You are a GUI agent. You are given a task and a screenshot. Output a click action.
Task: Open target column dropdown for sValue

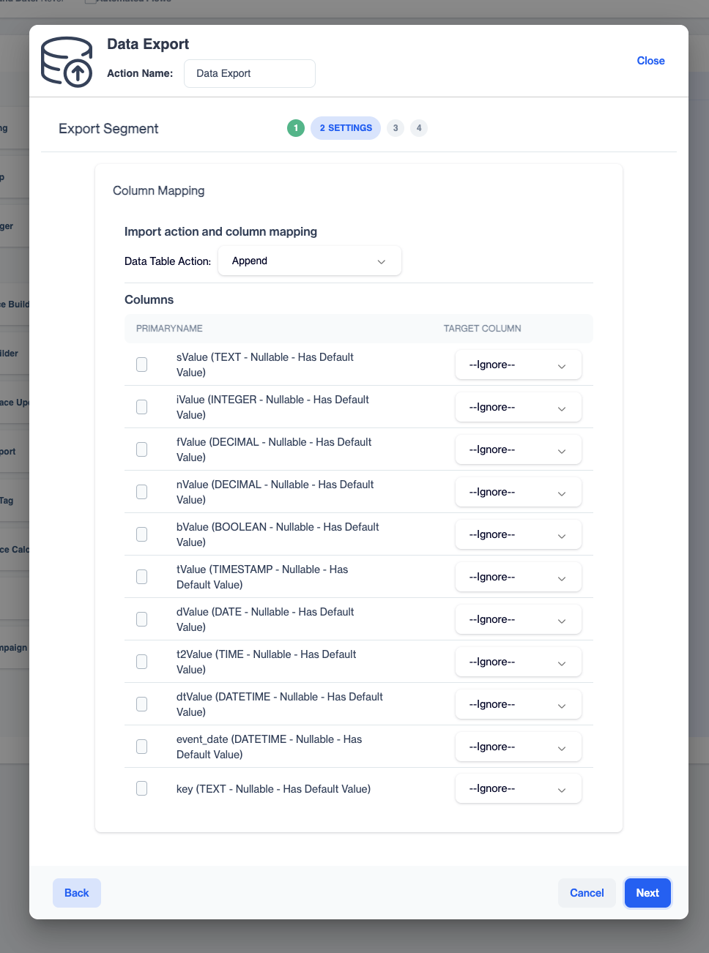[519, 365]
